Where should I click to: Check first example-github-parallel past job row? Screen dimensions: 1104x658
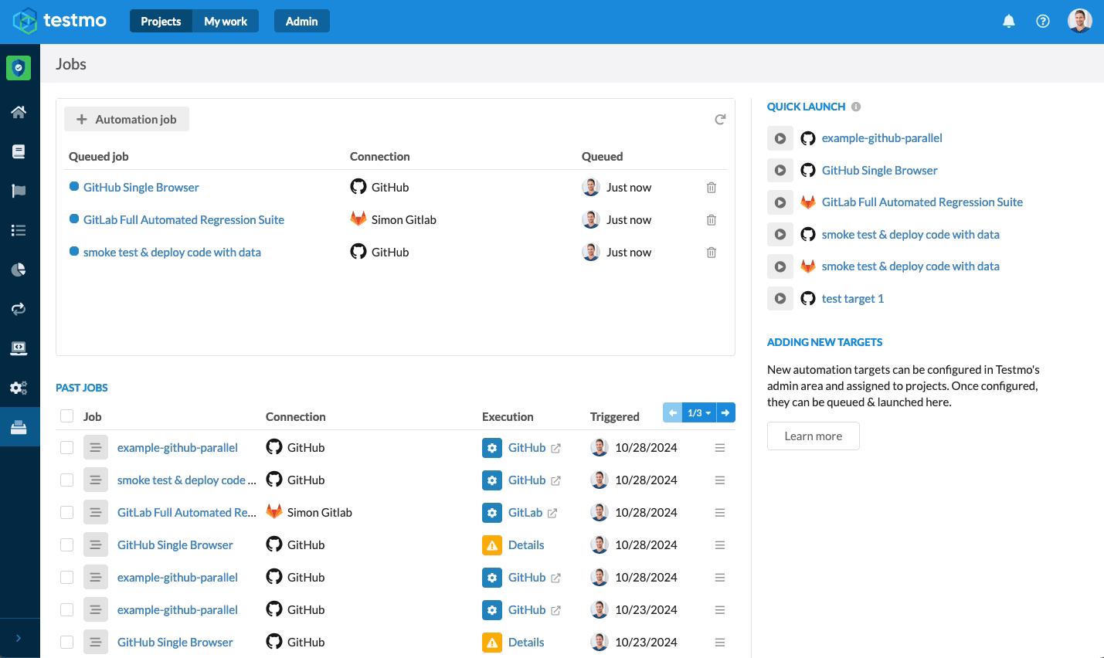pos(66,448)
